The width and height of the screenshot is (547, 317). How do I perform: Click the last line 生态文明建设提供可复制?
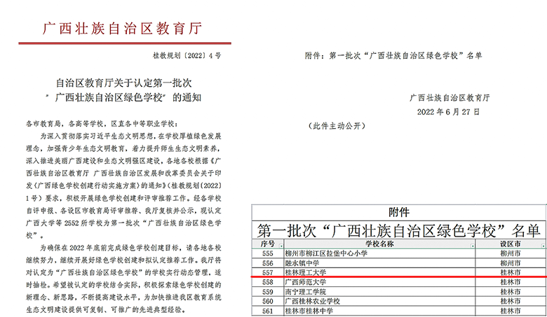106,310
